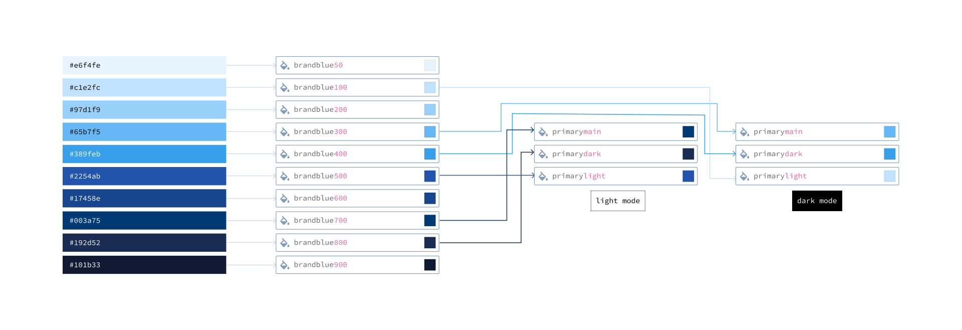
Task: Click the light mode primarydark color swatch
Action: click(688, 154)
